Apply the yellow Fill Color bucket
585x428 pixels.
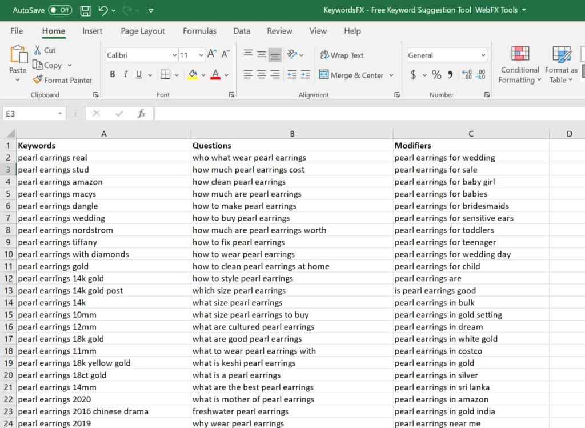[x=193, y=74]
